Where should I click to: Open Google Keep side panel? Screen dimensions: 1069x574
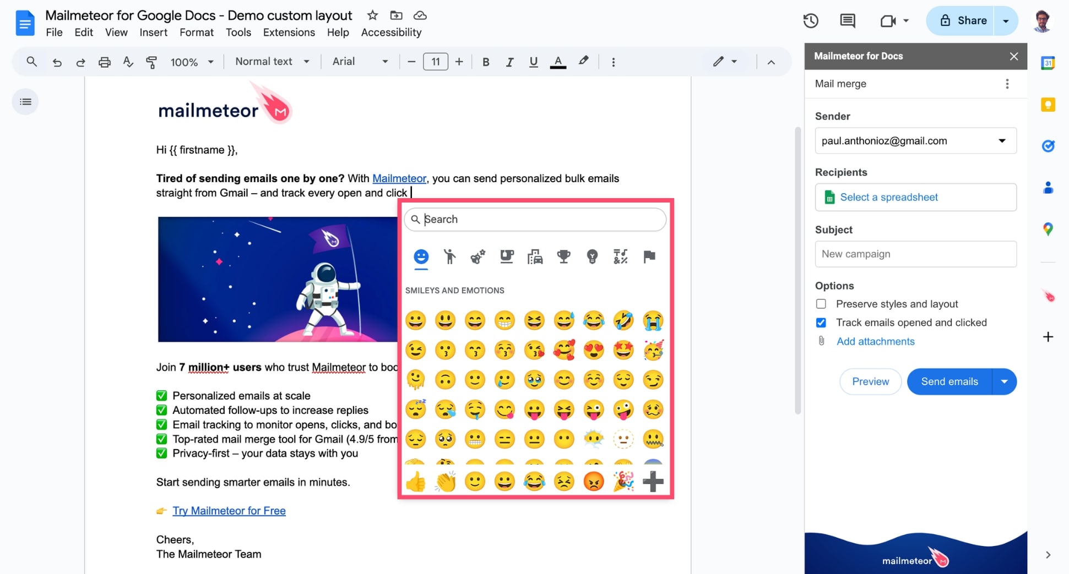coord(1048,105)
